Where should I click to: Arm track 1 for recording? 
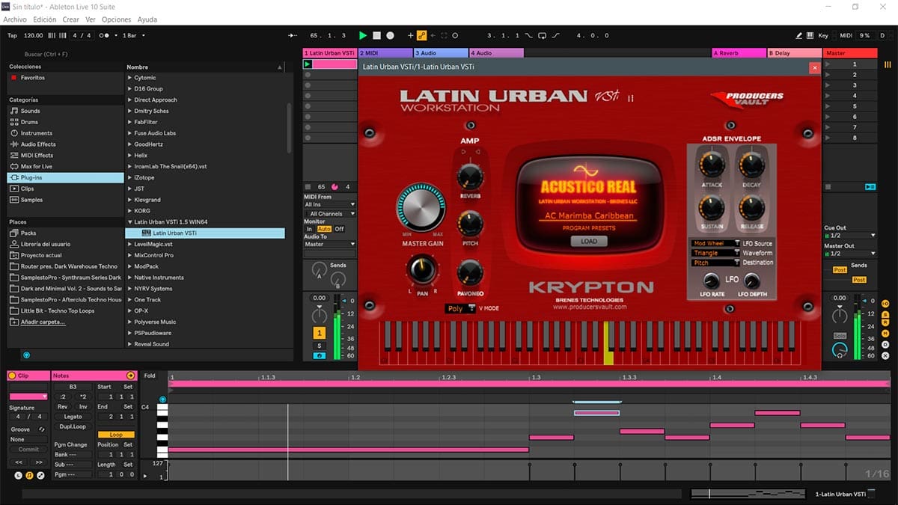(320, 356)
